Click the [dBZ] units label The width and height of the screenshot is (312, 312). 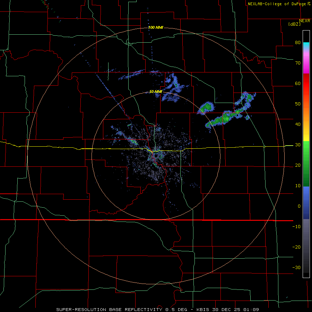[294, 24]
